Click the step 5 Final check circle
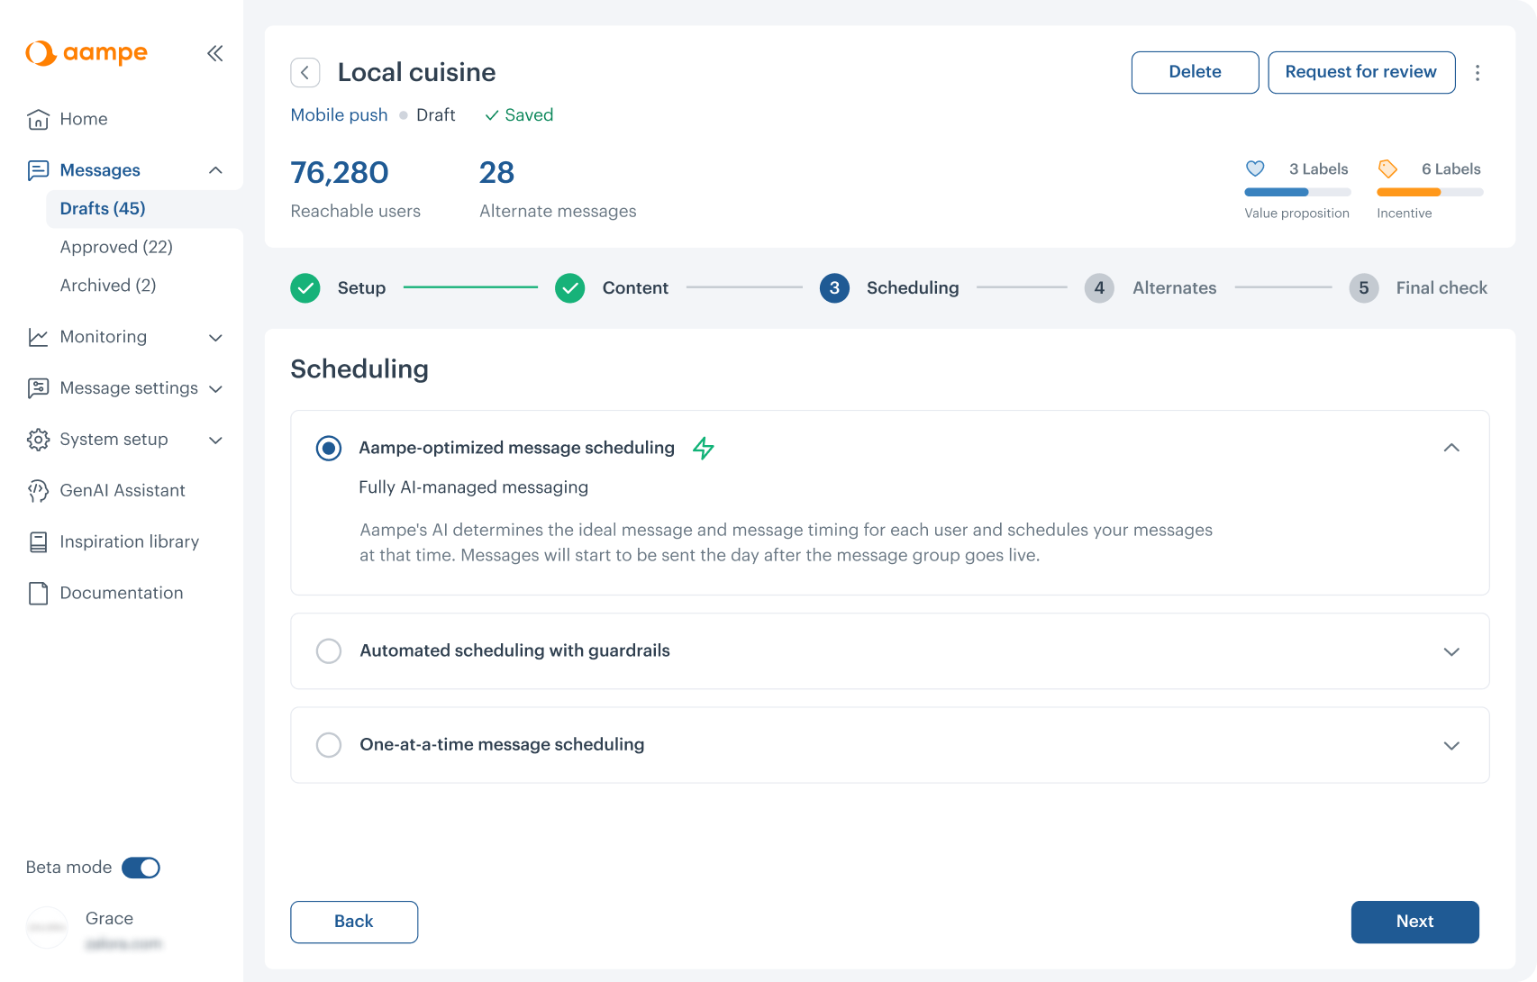The width and height of the screenshot is (1537, 982). (1364, 288)
